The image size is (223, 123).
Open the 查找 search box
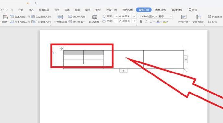[193, 10]
